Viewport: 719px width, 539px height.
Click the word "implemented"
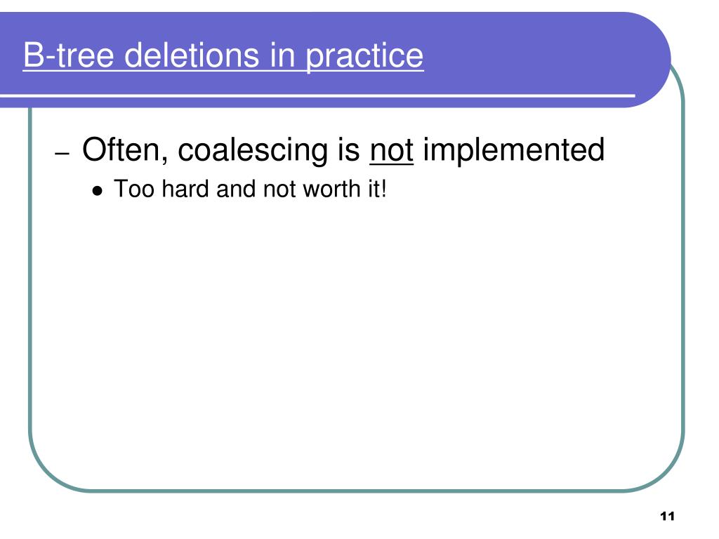point(513,150)
